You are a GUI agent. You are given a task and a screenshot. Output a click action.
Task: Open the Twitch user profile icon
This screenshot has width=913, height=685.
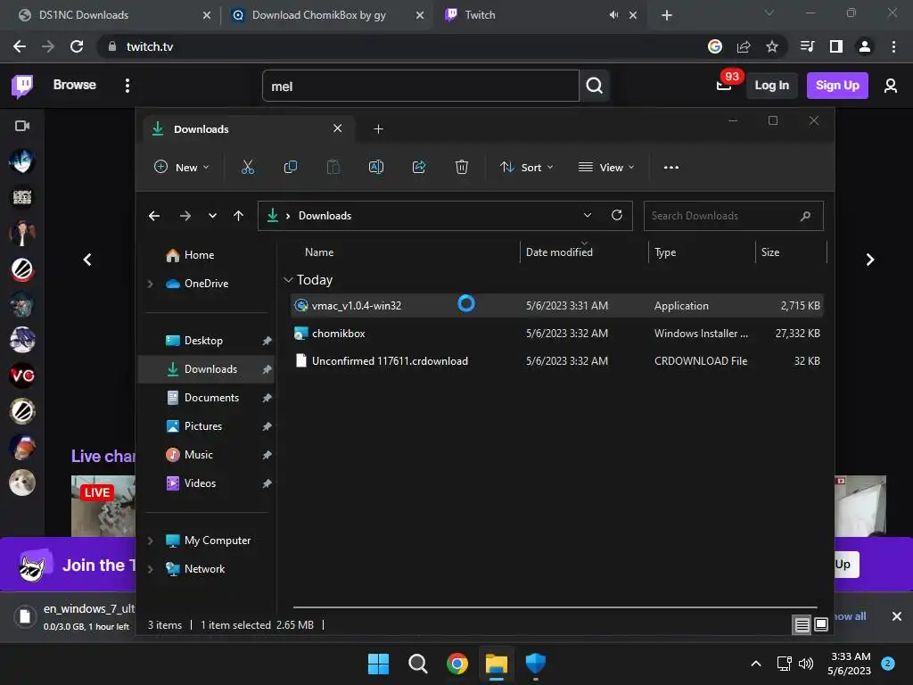[x=890, y=86]
